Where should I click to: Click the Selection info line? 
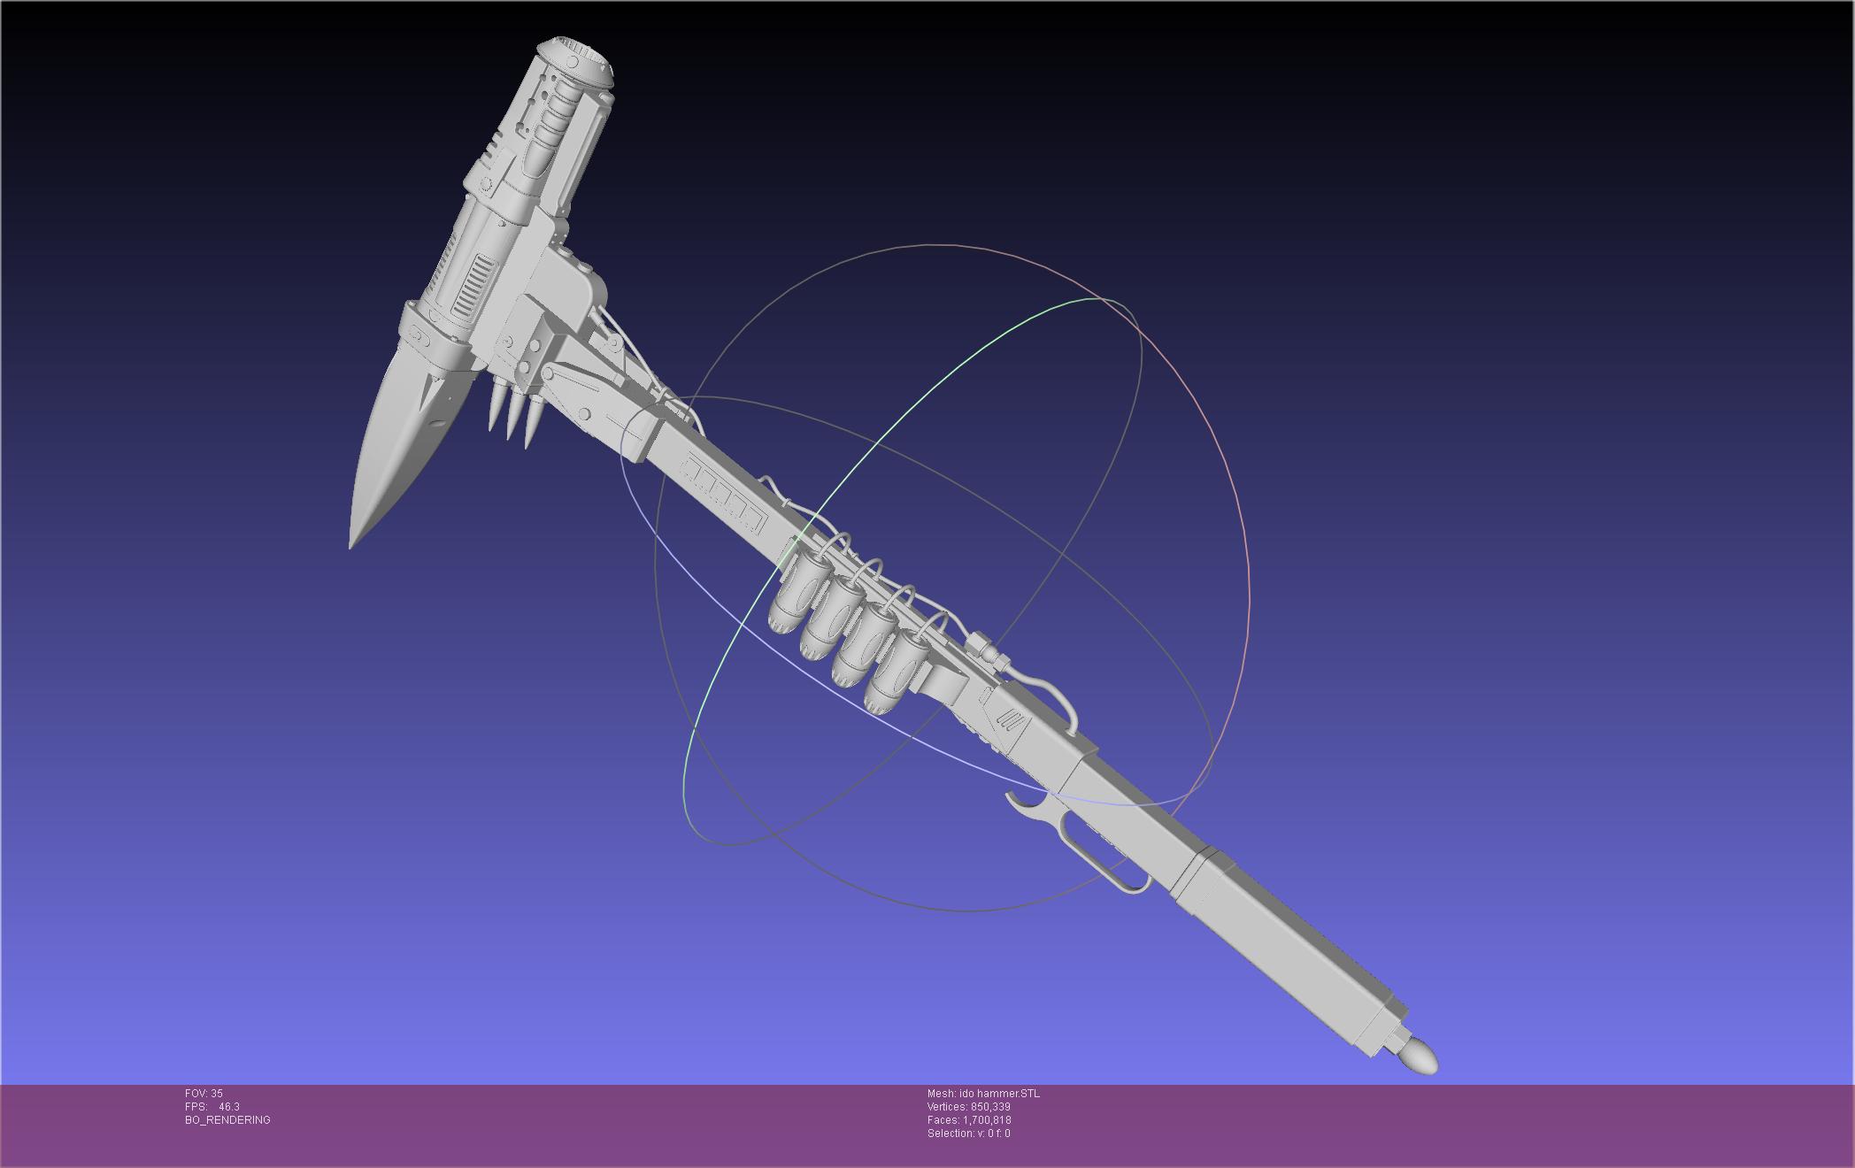coord(968,1133)
